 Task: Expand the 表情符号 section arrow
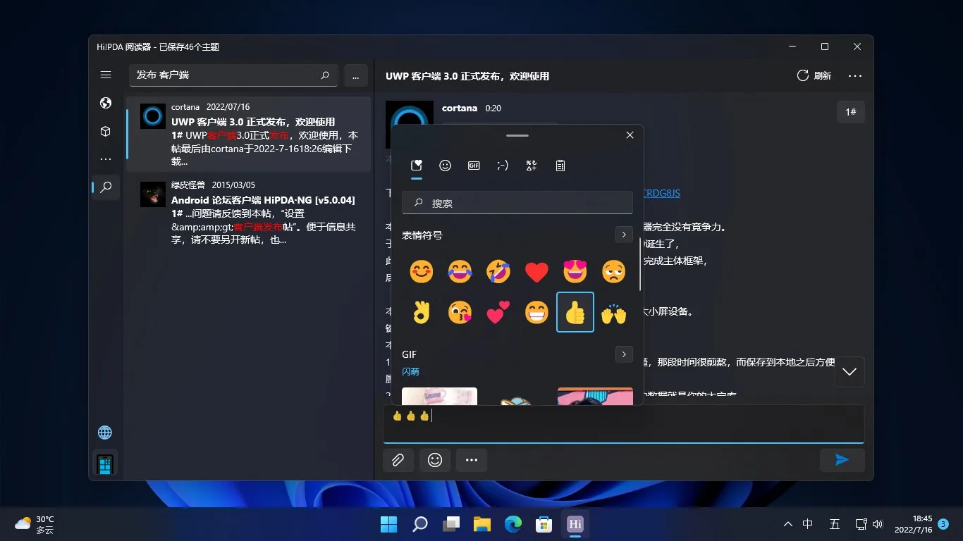click(x=624, y=235)
